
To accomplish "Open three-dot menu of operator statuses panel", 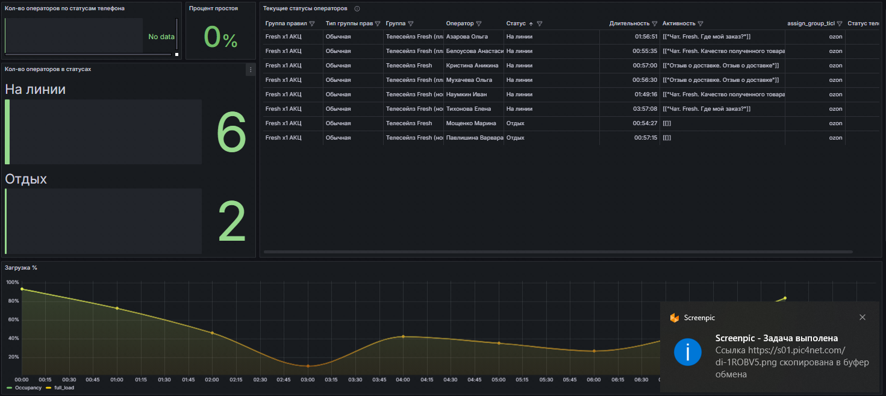I will pyautogui.click(x=251, y=70).
